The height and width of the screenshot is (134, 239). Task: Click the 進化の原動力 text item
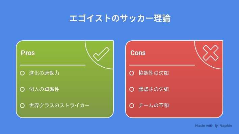[x=44, y=73]
